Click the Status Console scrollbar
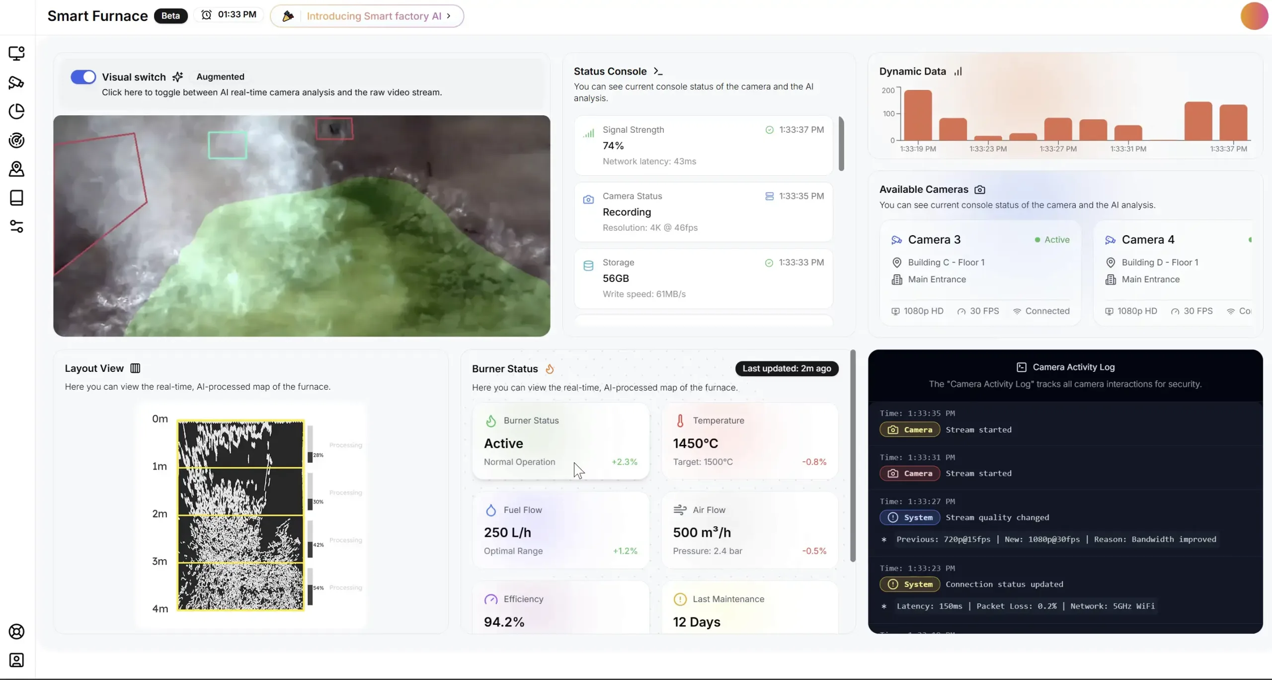Image resolution: width=1272 pixels, height=680 pixels. click(x=841, y=144)
